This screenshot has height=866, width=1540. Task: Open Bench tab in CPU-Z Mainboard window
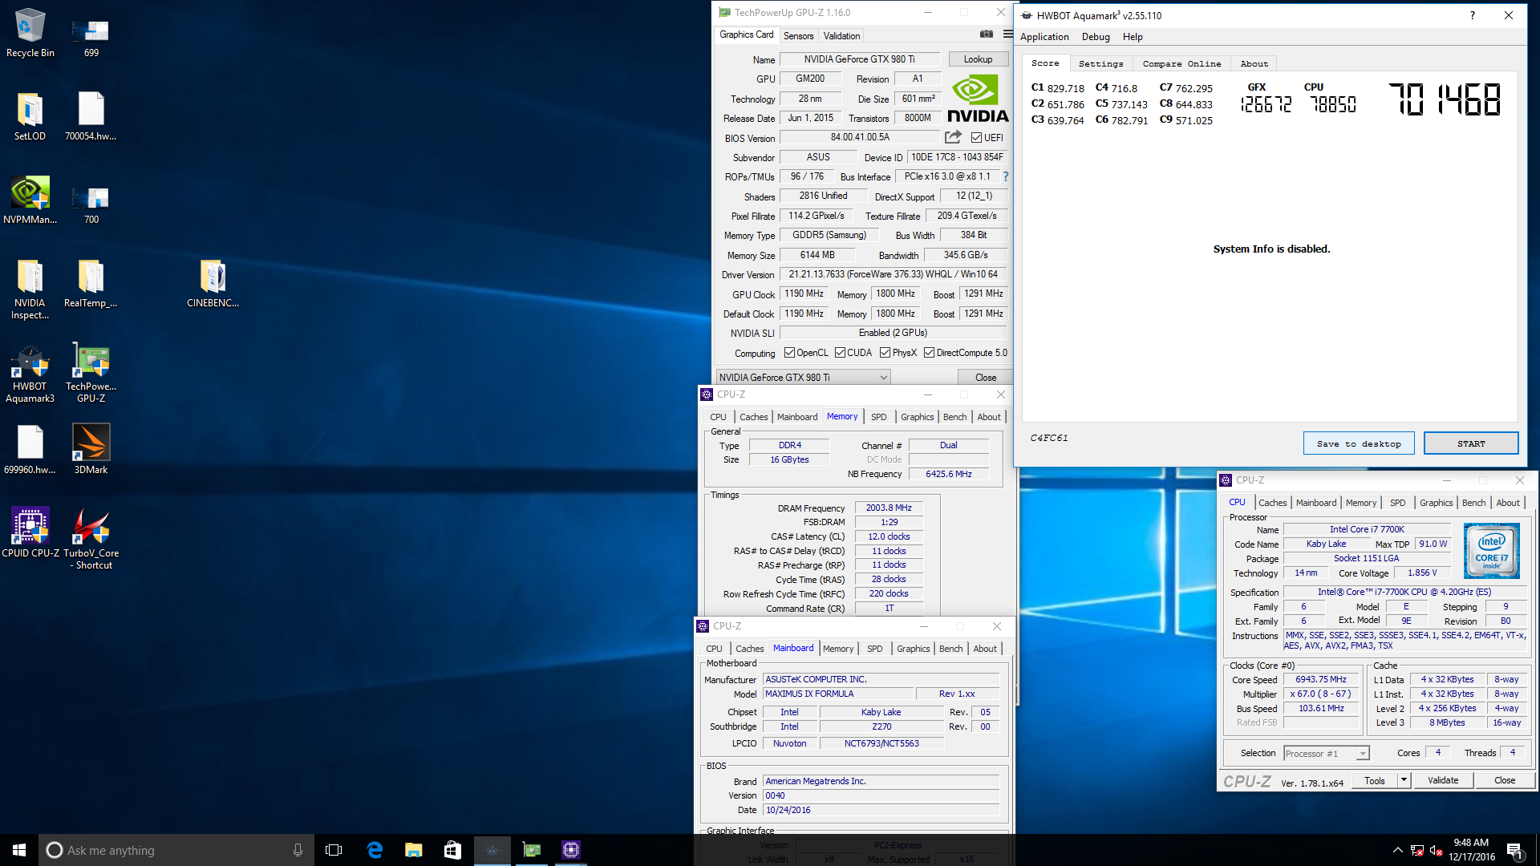tap(950, 649)
